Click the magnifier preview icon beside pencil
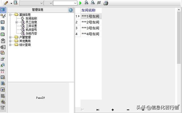Screen dimensions: 182x113 pos(16,3)
